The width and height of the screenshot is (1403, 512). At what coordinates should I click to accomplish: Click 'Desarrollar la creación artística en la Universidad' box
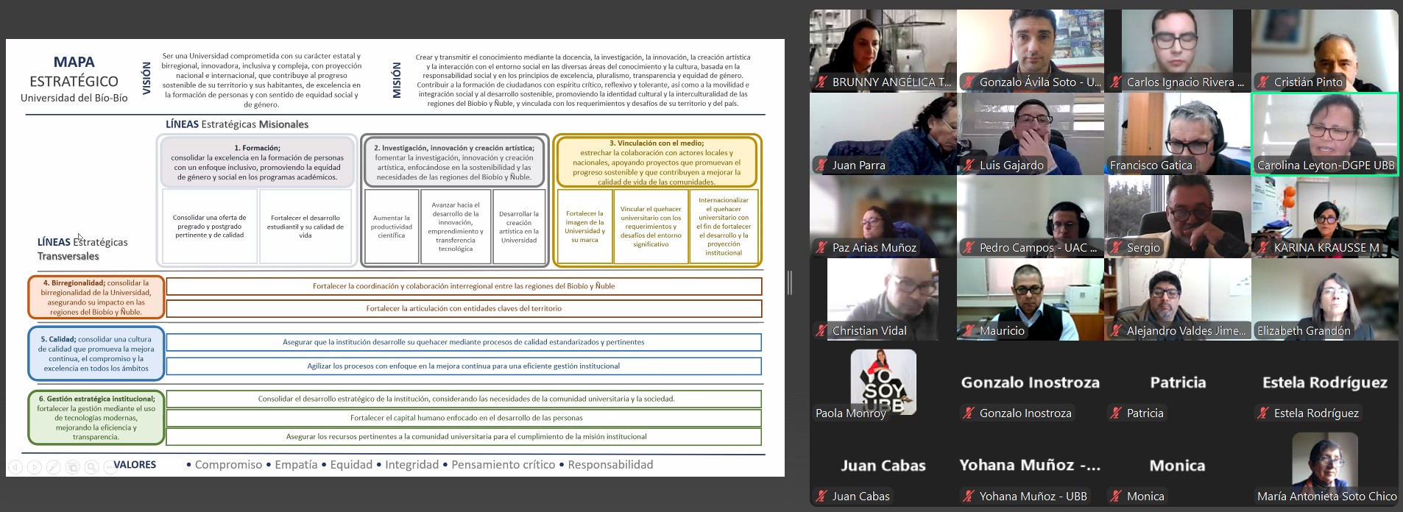point(519,227)
